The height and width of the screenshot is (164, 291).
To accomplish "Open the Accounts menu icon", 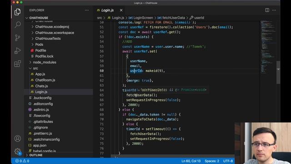I will (17, 138).
